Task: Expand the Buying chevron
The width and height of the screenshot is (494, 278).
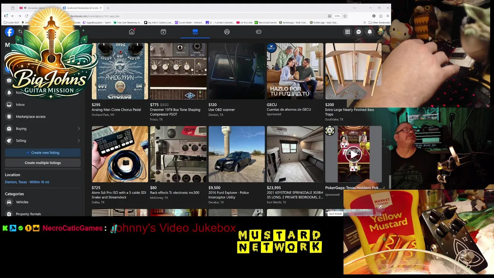Action: tap(78, 129)
